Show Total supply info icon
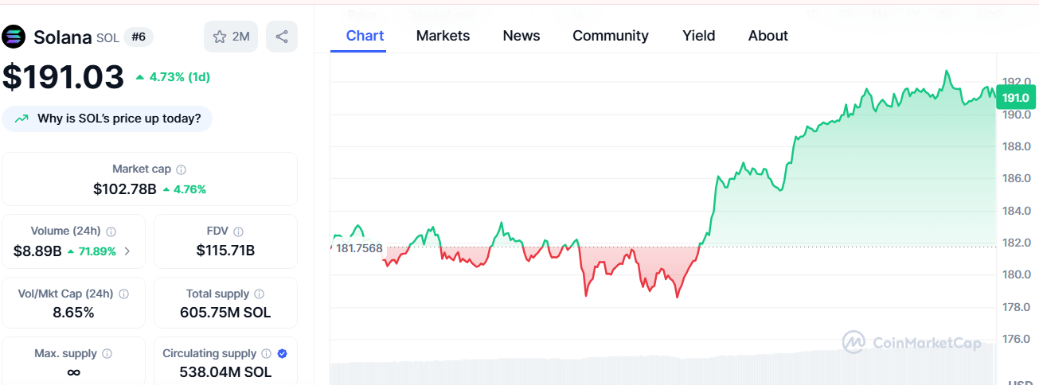 pos(260,294)
